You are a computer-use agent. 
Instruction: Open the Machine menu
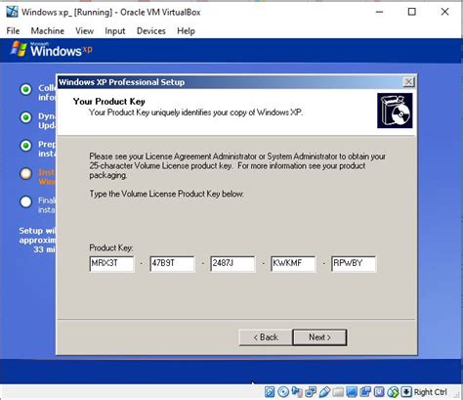point(48,31)
